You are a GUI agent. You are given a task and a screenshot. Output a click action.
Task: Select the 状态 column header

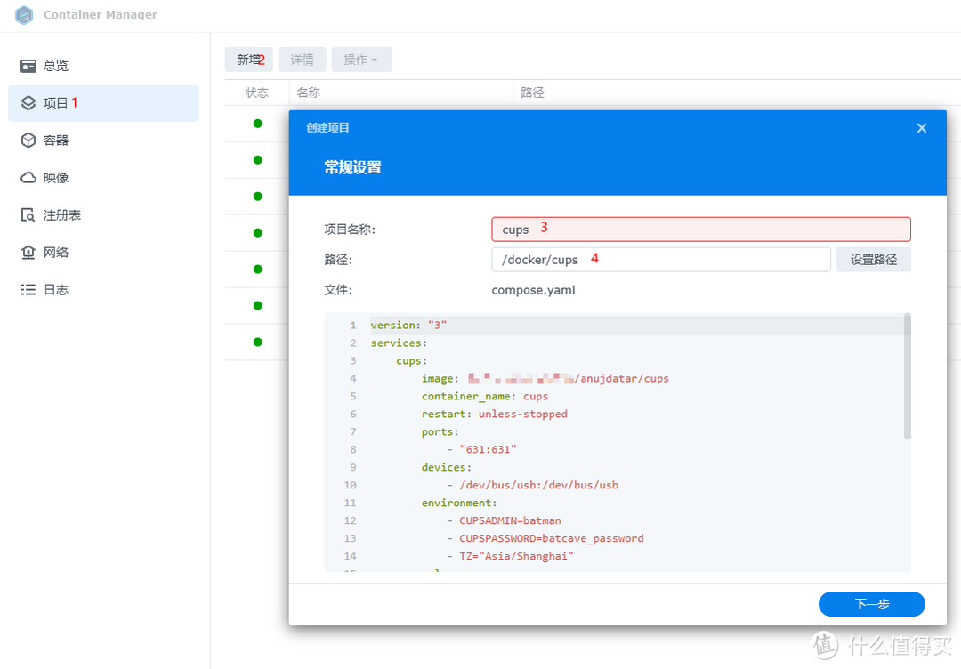(256, 93)
